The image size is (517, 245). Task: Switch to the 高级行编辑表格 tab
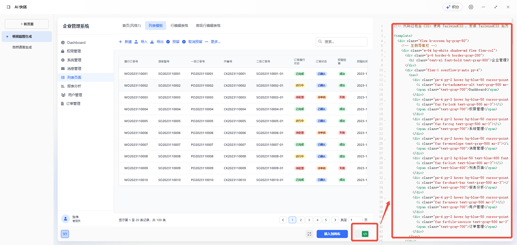pos(208,26)
